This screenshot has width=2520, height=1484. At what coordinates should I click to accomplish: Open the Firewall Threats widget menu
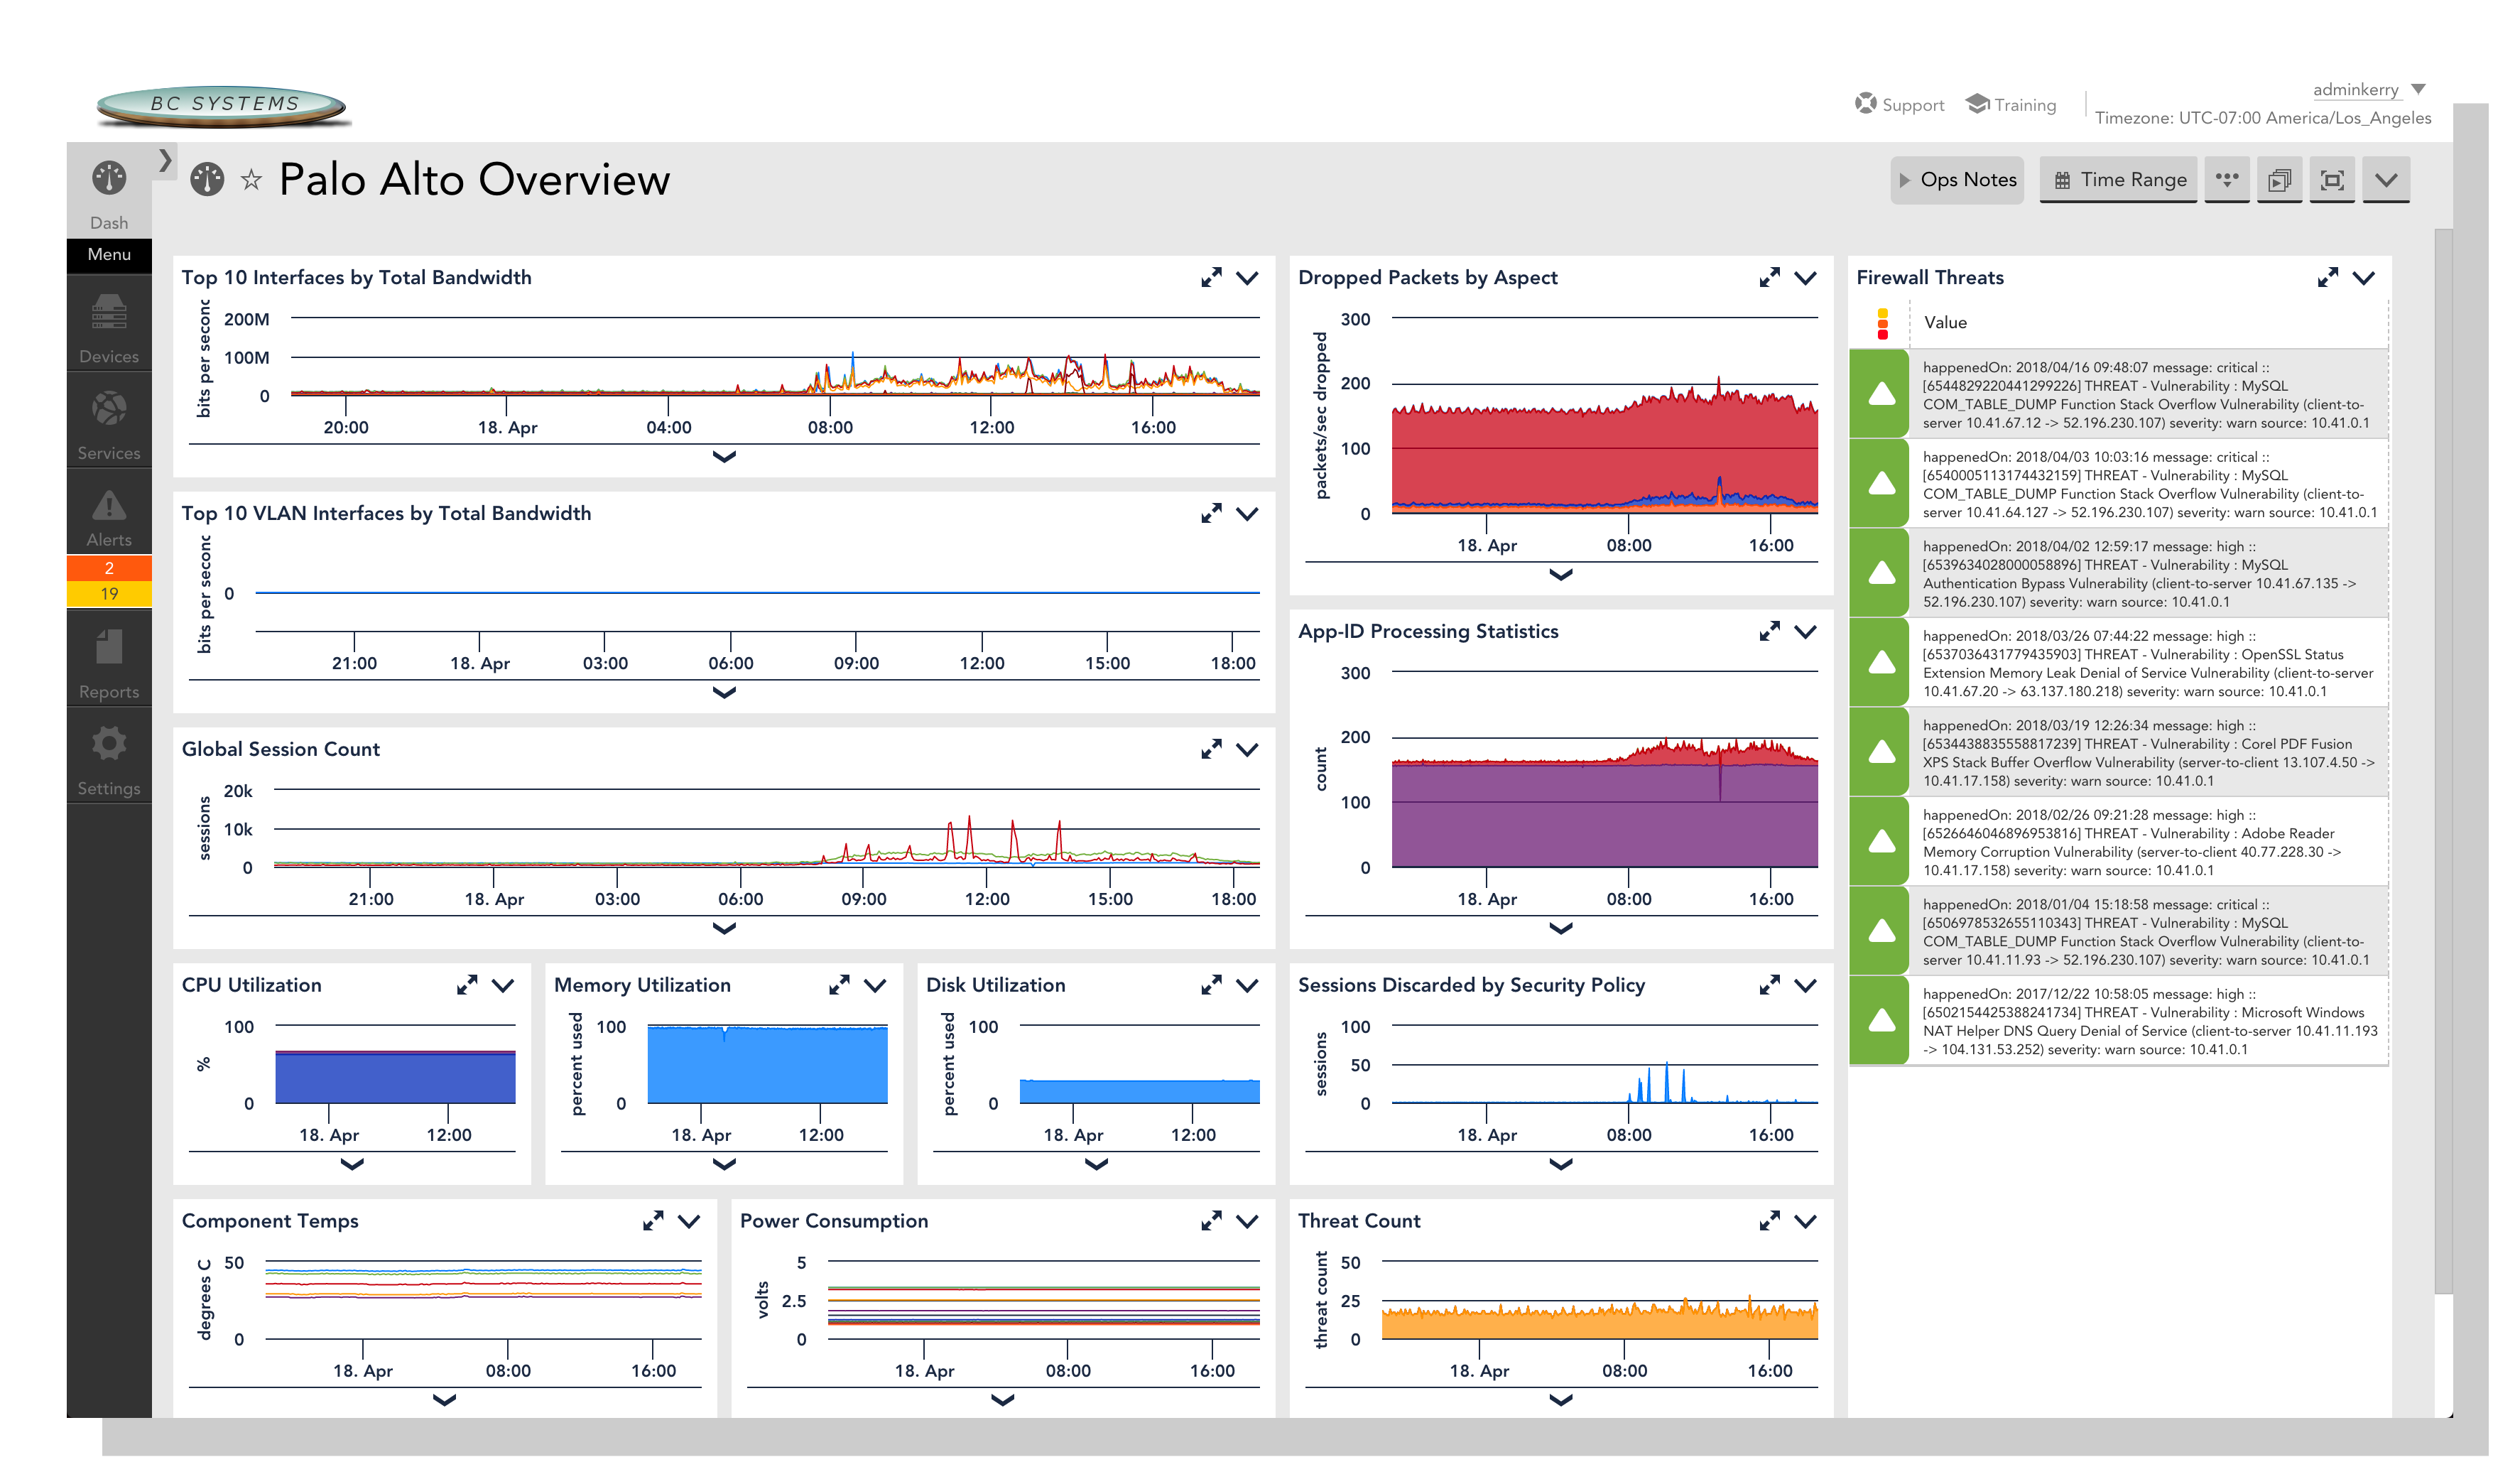pyautogui.click(x=2363, y=278)
